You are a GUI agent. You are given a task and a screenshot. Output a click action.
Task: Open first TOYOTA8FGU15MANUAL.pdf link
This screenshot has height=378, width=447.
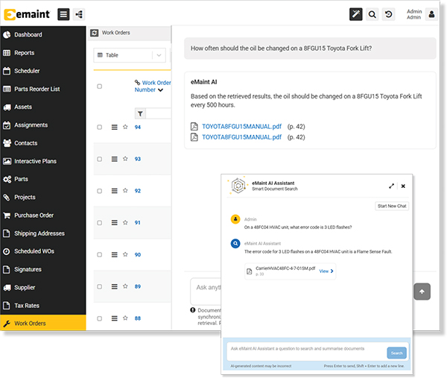click(241, 127)
